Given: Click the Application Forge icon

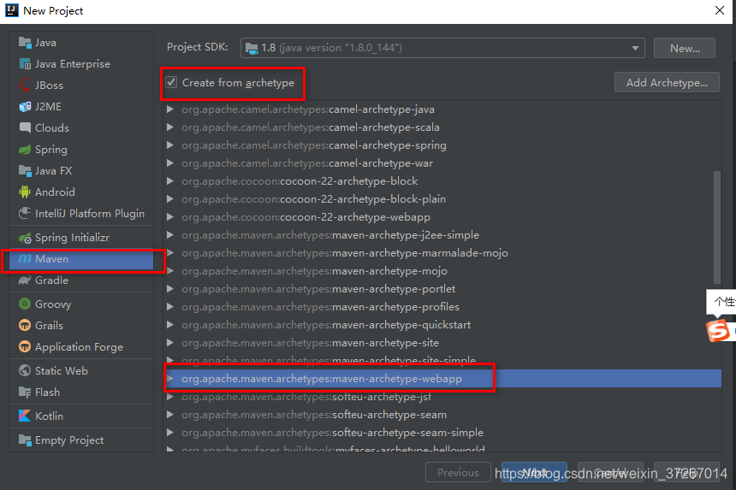Looking at the screenshot, I should point(25,347).
